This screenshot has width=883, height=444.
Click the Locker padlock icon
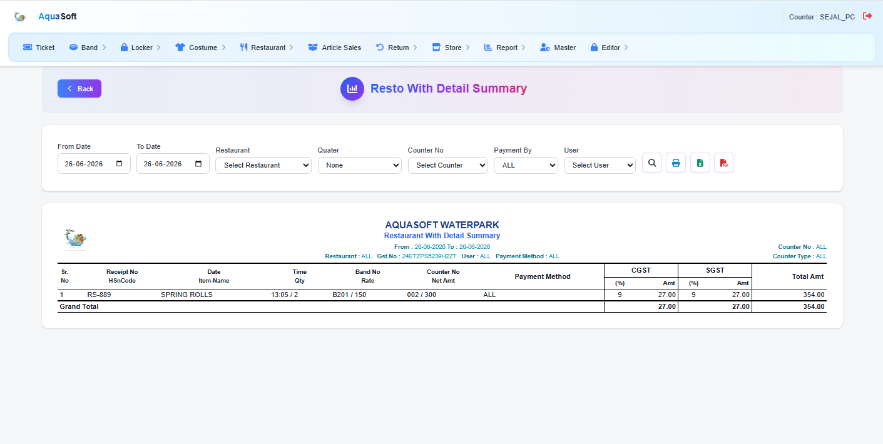[124, 48]
